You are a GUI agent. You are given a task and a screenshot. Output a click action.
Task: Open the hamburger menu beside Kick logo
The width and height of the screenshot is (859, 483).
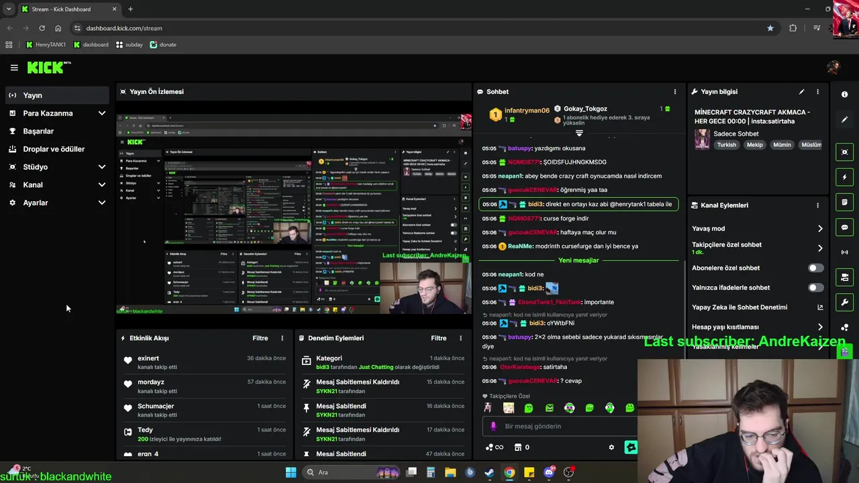(14, 67)
